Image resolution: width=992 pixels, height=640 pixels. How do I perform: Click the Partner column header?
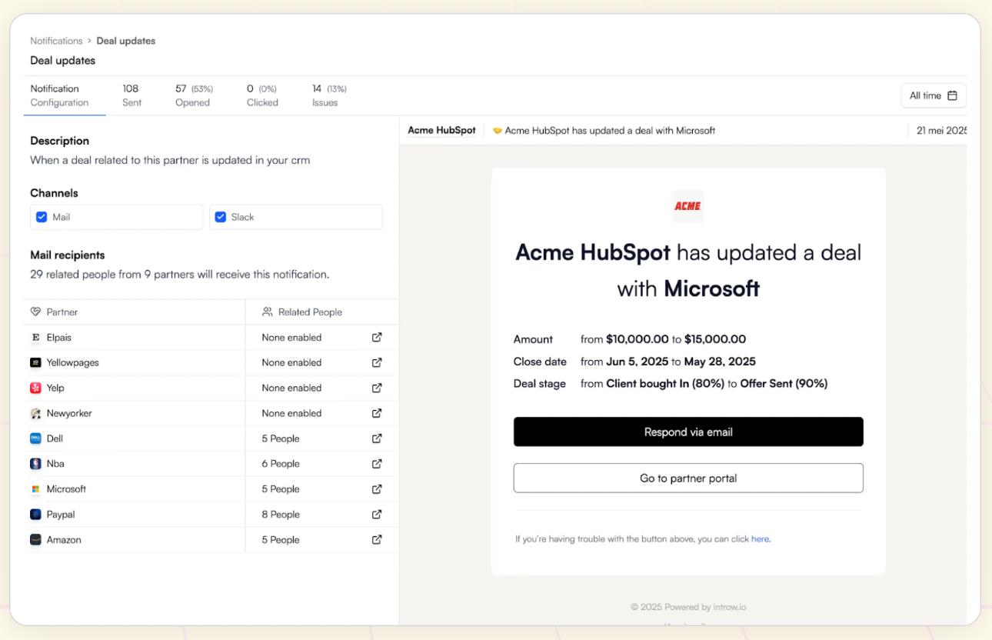click(x=135, y=312)
